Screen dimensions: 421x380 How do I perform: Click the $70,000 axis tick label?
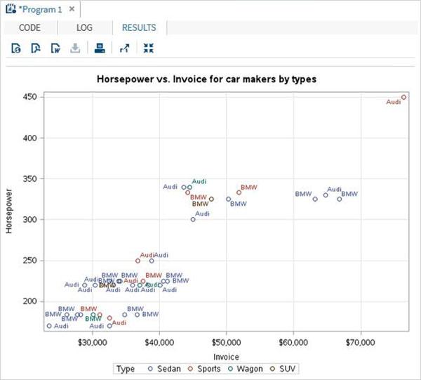pyautogui.click(x=361, y=342)
